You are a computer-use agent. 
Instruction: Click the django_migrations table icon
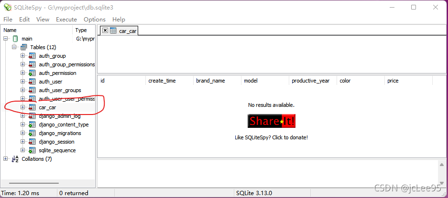pyautogui.click(x=32, y=133)
